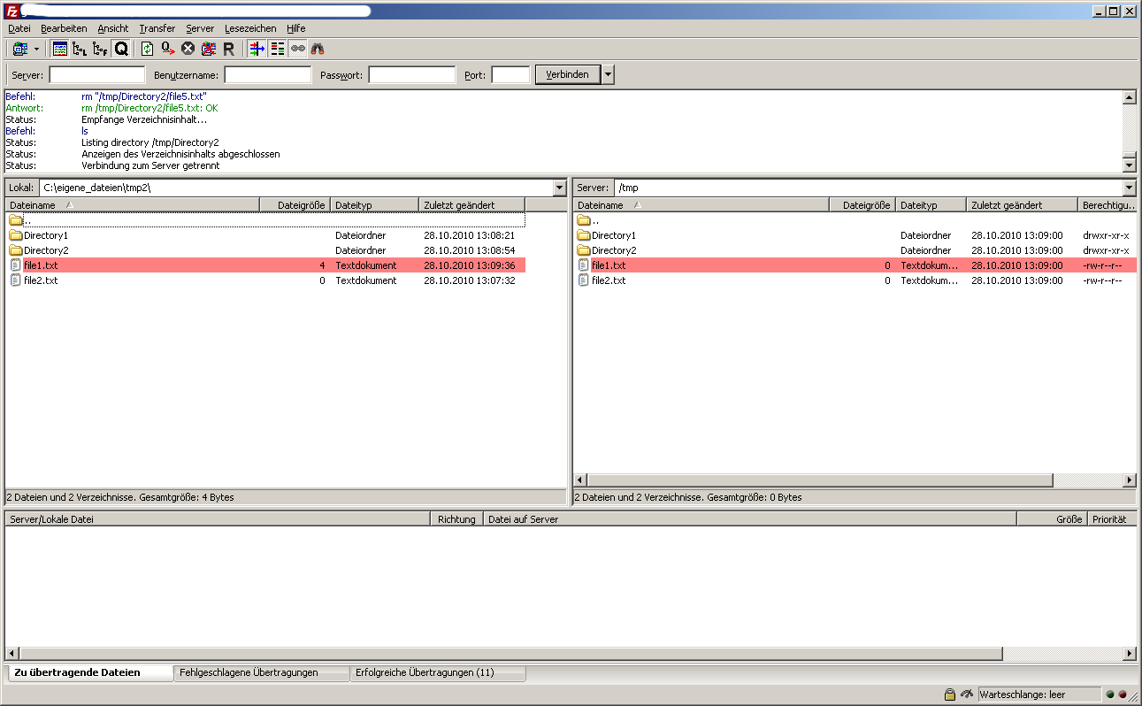This screenshot has width=1142, height=706.
Task: Select local file2.txt file icon
Action: click(x=16, y=280)
